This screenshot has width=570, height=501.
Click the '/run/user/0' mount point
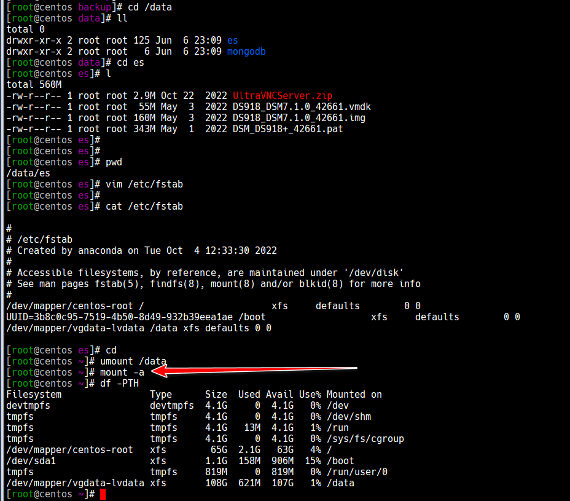[x=357, y=472]
